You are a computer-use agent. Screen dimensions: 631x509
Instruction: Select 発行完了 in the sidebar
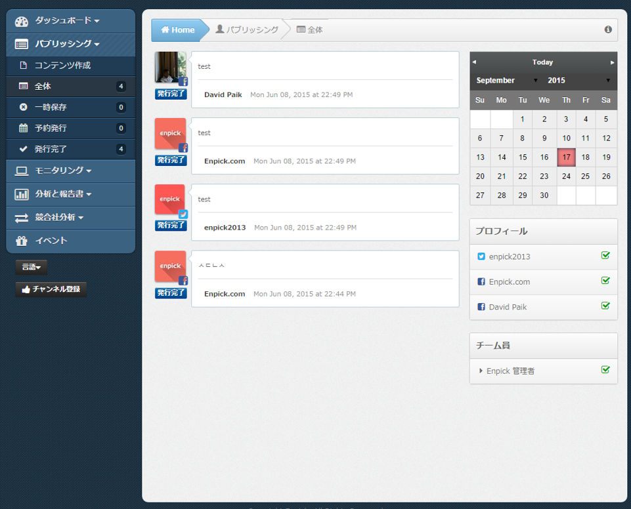[x=51, y=149]
